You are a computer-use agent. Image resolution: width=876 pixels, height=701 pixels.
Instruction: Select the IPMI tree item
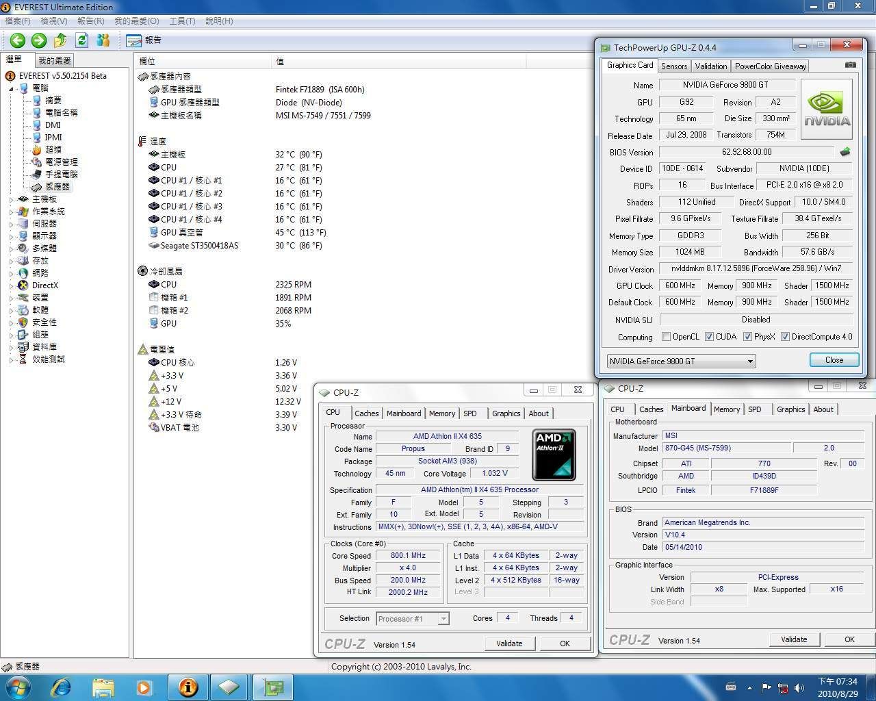pos(53,137)
